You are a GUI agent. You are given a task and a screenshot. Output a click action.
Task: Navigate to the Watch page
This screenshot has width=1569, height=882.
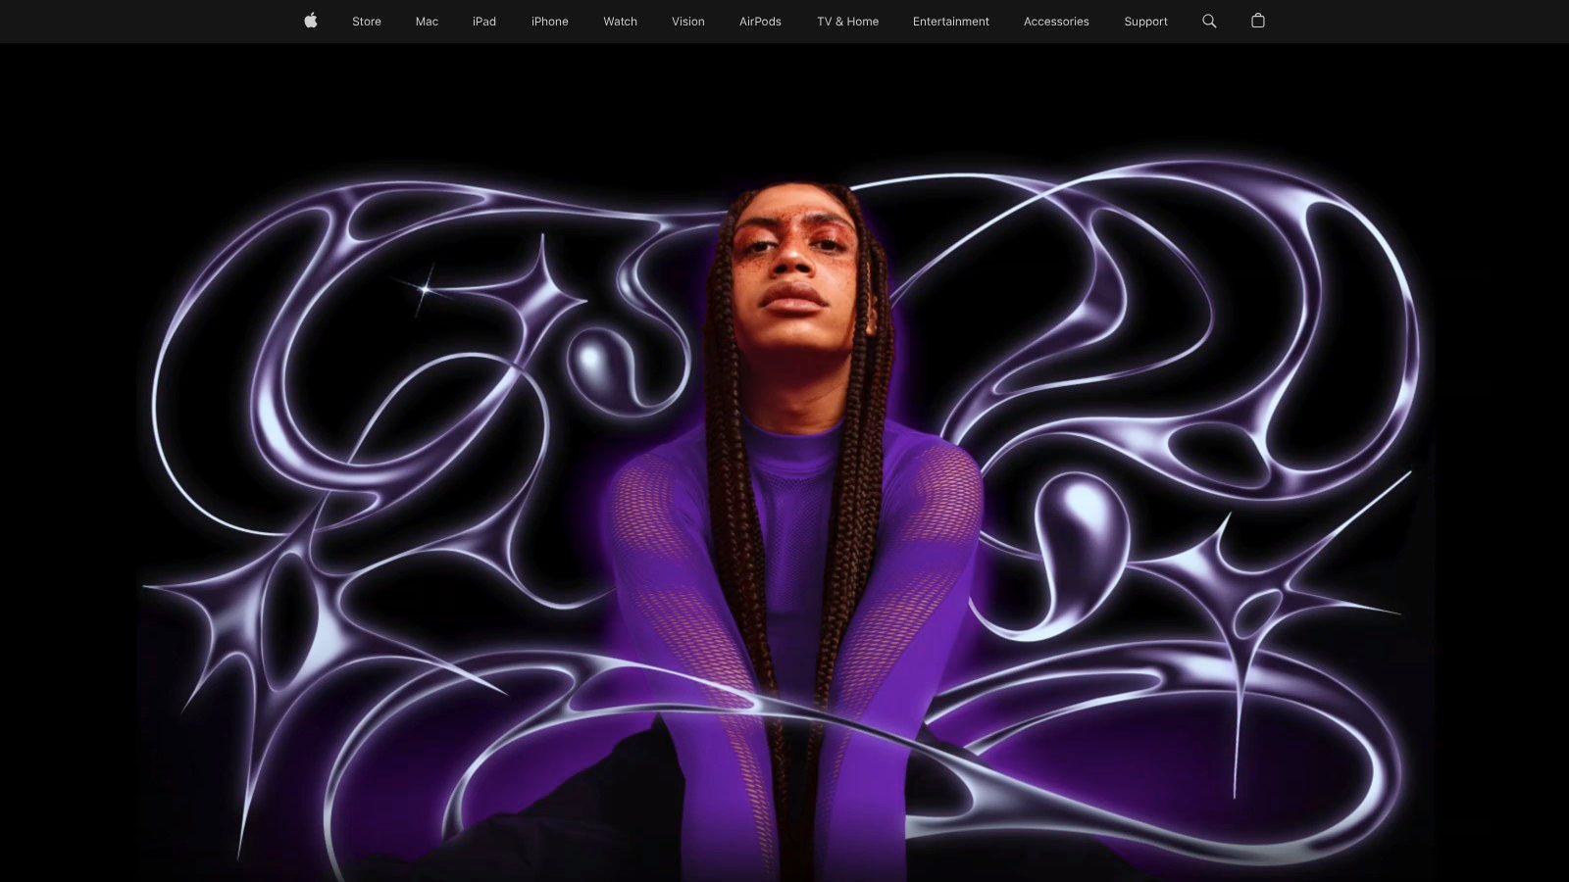pyautogui.click(x=620, y=21)
